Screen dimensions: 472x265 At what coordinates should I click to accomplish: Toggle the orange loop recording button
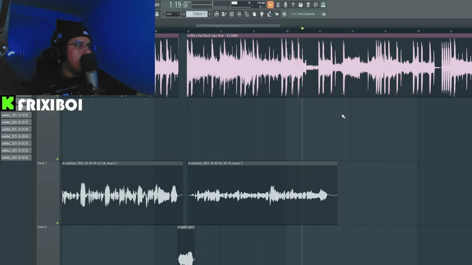click(270, 5)
